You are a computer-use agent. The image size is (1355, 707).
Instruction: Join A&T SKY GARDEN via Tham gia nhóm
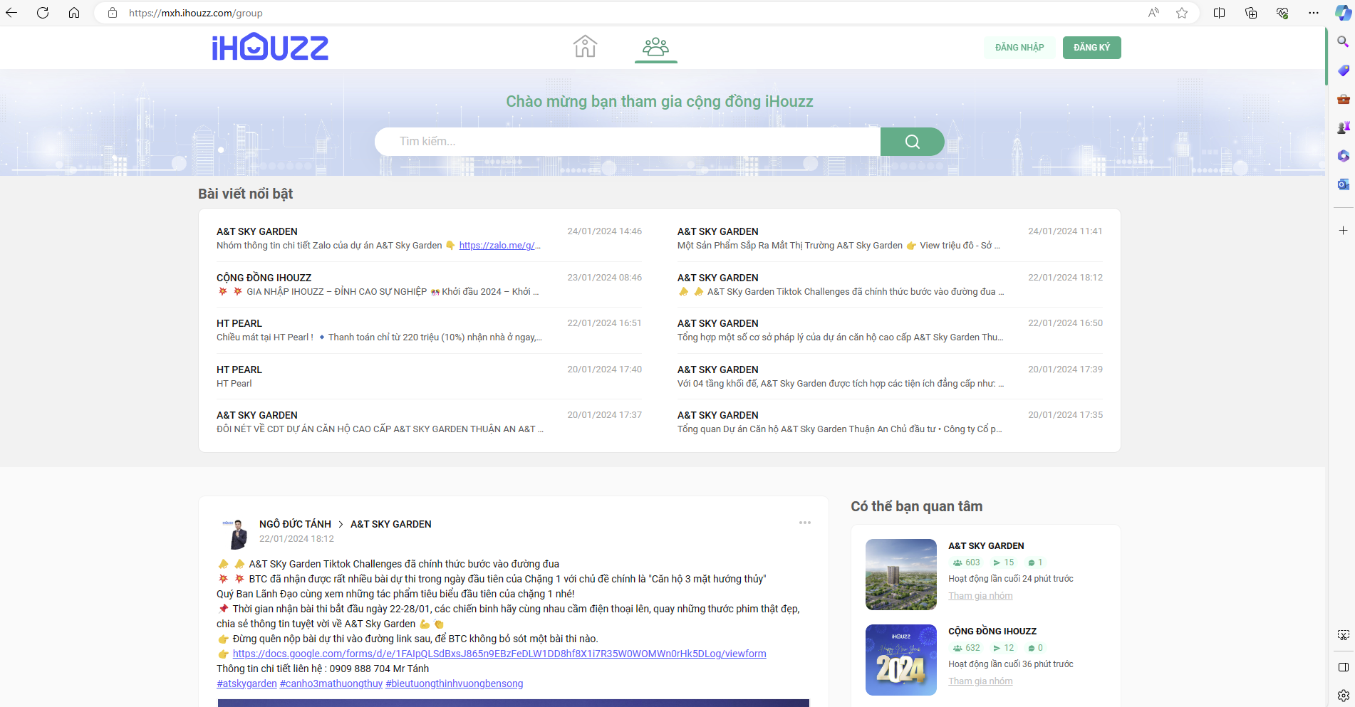[980, 596]
